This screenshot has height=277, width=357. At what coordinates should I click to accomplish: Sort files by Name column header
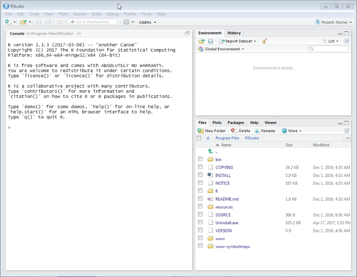(x=226, y=145)
